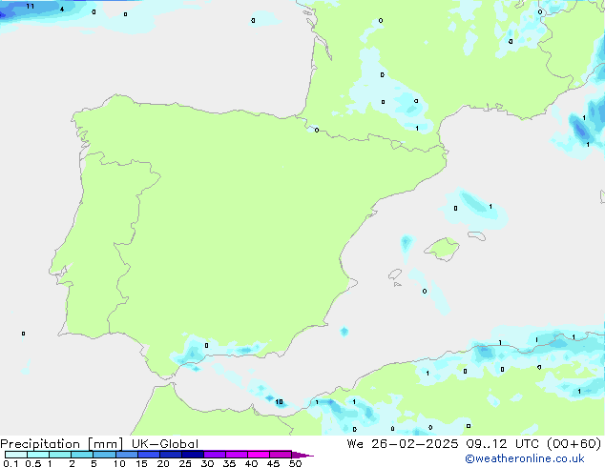This screenshot has height=467, width=605.
Task: Click the '09..12 UTC' time label
Action: click(x=503, y=444)
